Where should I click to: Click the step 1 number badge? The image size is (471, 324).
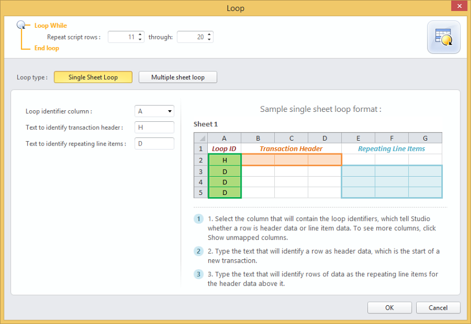point(198,219)
